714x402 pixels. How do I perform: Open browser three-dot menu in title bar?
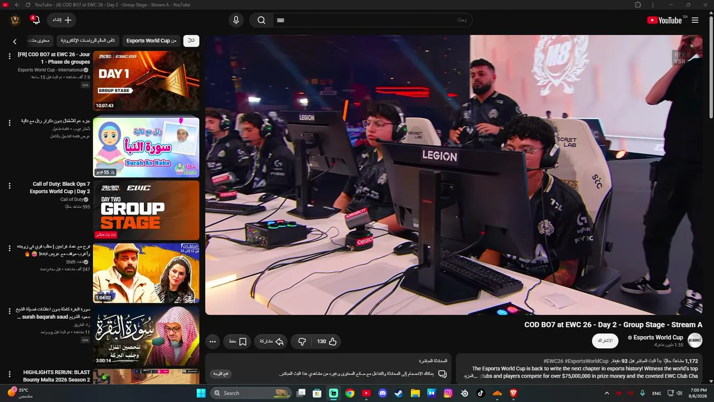pyautogui.click(x=653, y=5)
